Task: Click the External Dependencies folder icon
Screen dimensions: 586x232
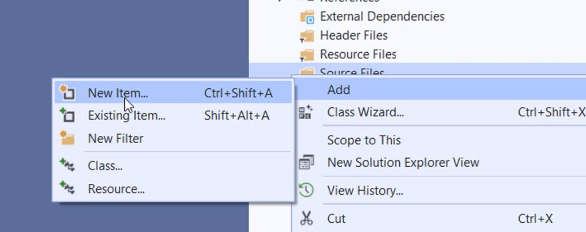Action: [x=307, y=17]
